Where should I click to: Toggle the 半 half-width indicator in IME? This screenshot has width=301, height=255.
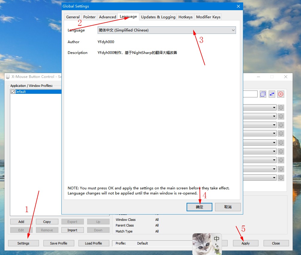pos(217,251)
